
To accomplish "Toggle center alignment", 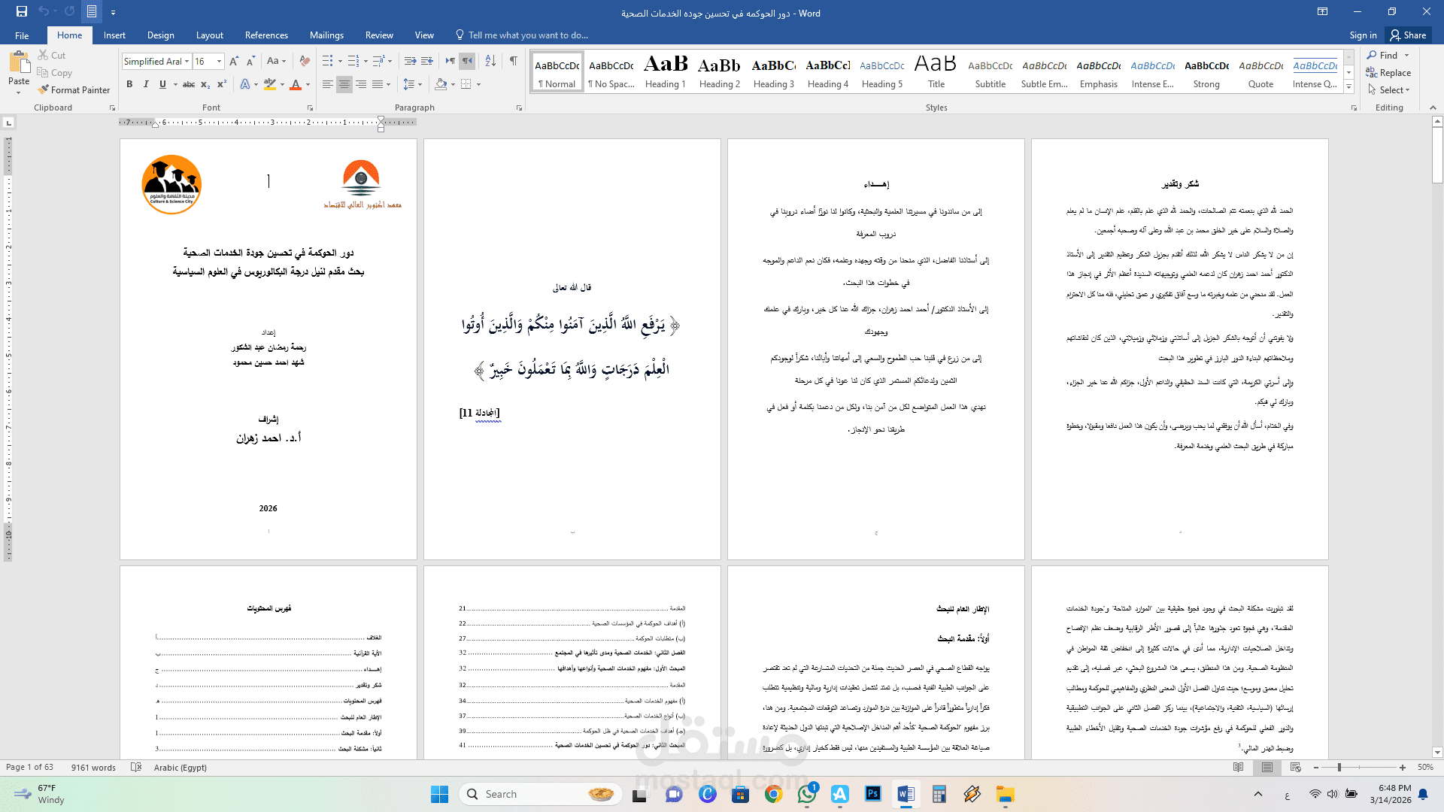I will click(x=344, y=84).
